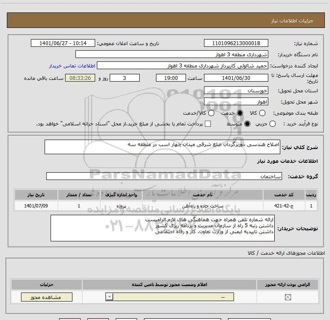The width and height of the screenshot is (330, 320).
Task: Click the تاریخ نیاز column header
Action: (x=36, y=195)
